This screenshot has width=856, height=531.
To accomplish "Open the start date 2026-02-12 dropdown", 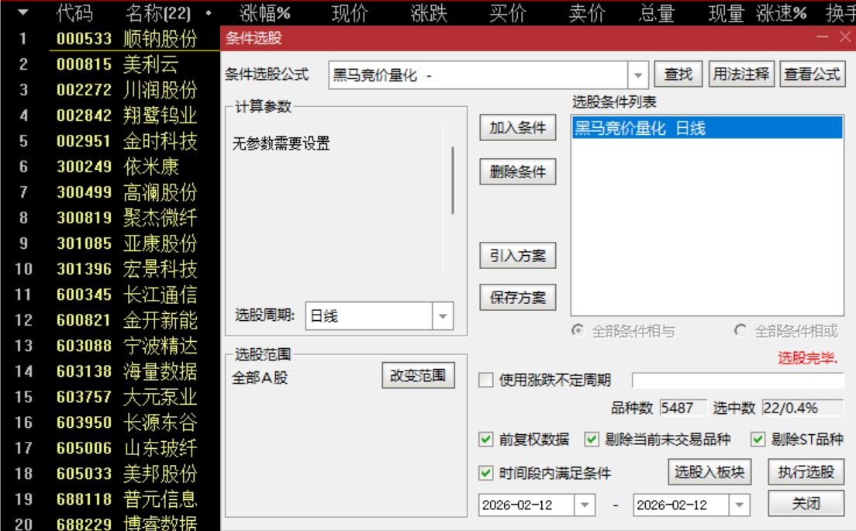I will click(584, 505).
